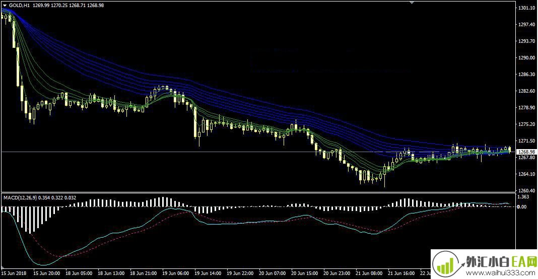This screenshot has height=279, width=538.
Task: Click price level 1293.70 on the axis
Action: [527, 41]
